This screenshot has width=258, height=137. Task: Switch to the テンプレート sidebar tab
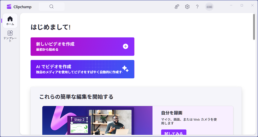click(x=10, y=36)
